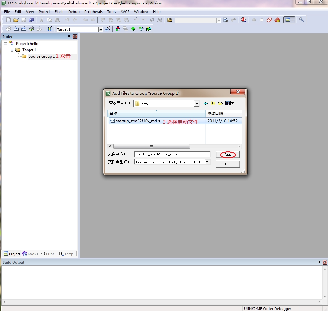The width and height of the screenshot is (328, 311).
Task: Pin the Project panel
Action: (x=69, y=37)
